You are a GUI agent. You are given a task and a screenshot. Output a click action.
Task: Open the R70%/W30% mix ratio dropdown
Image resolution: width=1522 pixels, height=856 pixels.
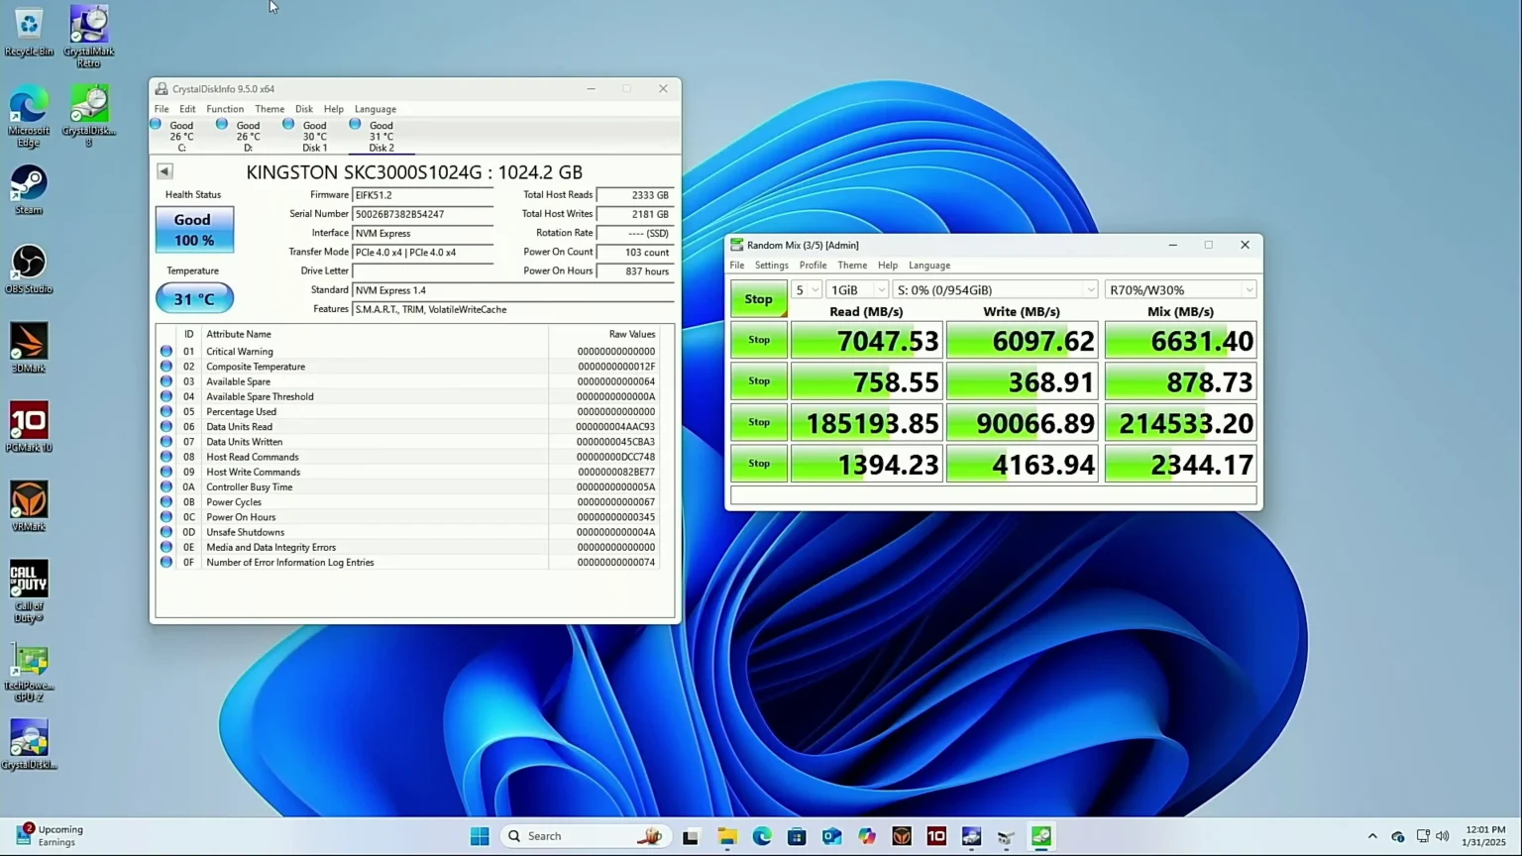tap(1180, 290)
